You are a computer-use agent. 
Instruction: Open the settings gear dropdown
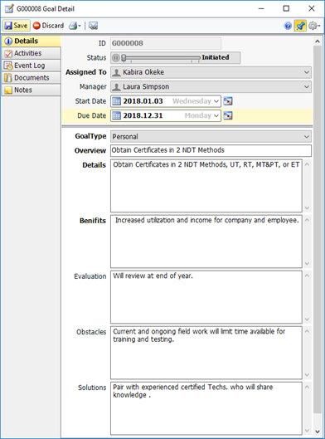pyautogui.click(x=314, y=26)
